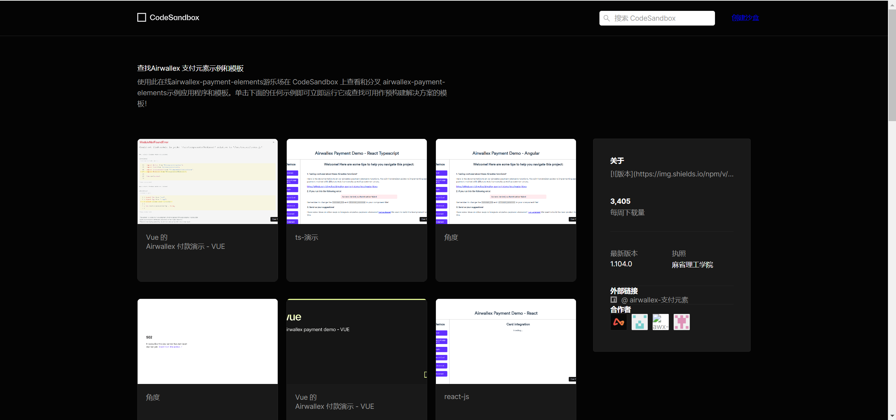
Task: Open the 502 error sandbox thumbnail
Action: click(x=207, y=341)
